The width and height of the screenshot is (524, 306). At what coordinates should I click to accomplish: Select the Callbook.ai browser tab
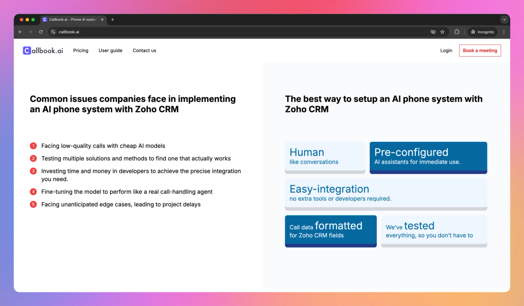point(74,20)
